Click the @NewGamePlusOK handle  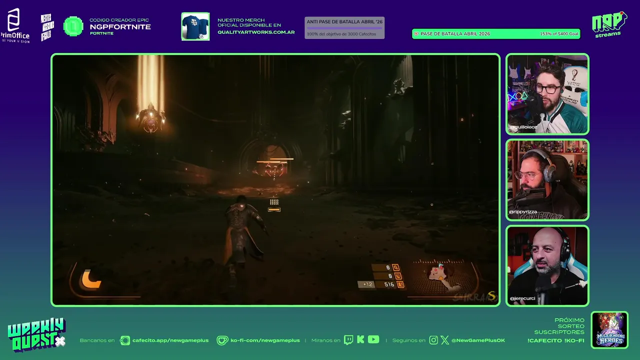(x=478, y=340)
